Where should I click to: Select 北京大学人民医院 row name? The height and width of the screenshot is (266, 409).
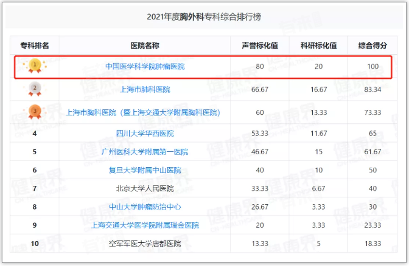tap(145, 189)
